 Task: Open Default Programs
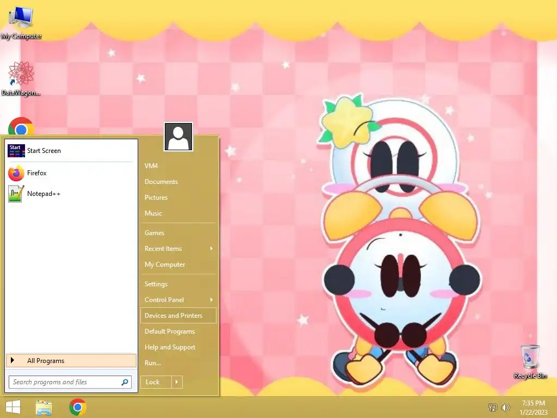click(178, 331)
